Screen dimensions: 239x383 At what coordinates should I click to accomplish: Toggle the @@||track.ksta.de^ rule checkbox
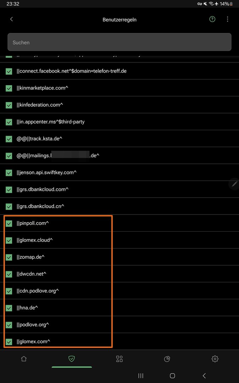(9, 139)
